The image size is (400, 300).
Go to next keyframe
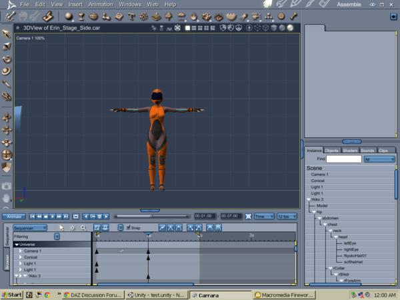click(x=106, y=216)
